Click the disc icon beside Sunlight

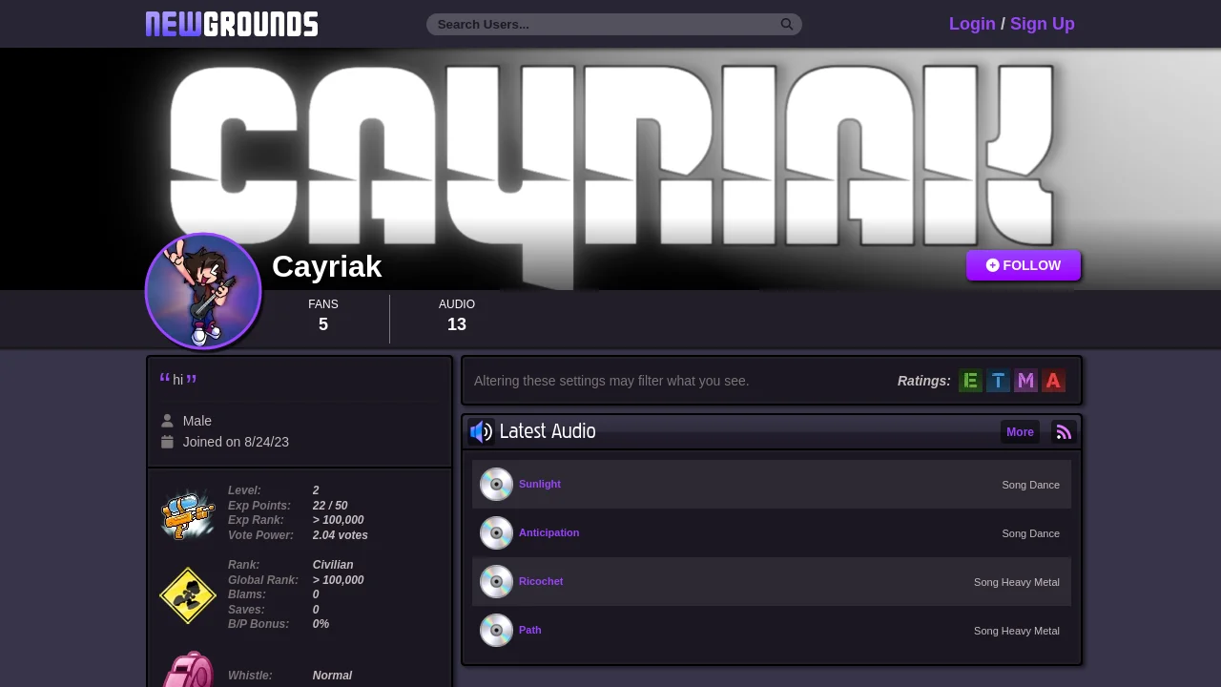496,484
